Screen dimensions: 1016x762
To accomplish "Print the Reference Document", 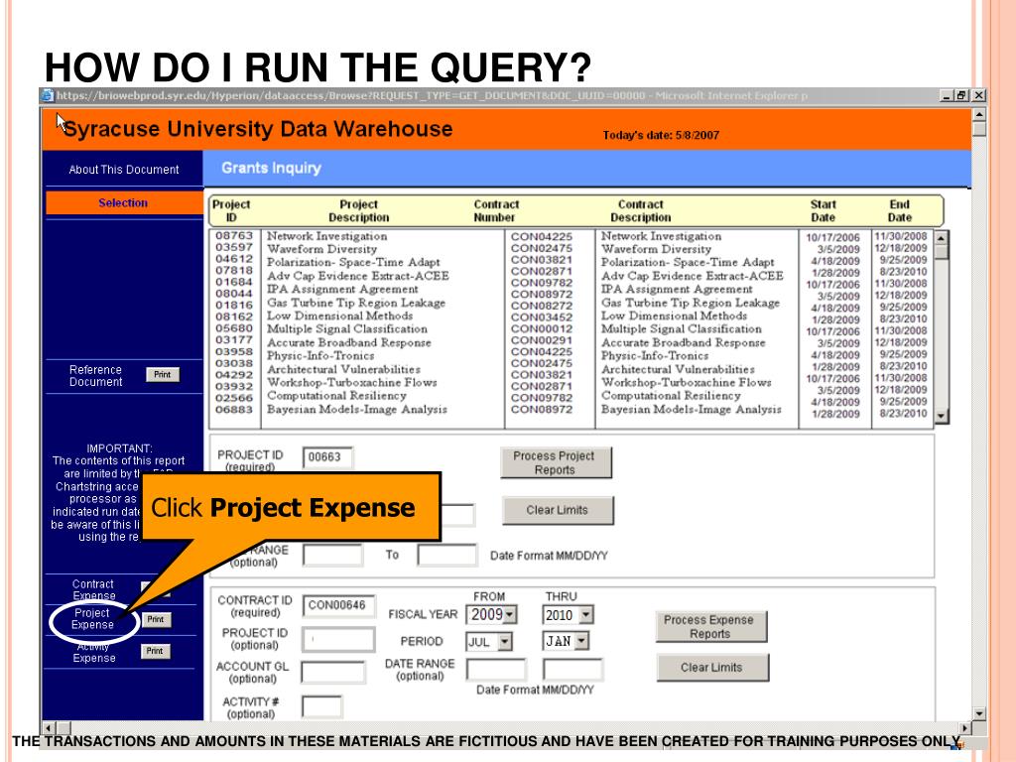I will click(x=162, y=374).
